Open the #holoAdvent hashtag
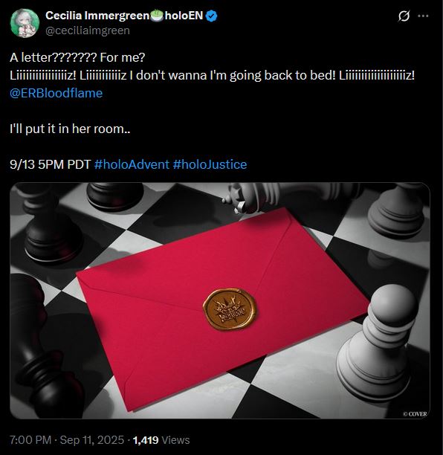 (x=132, y=164)
